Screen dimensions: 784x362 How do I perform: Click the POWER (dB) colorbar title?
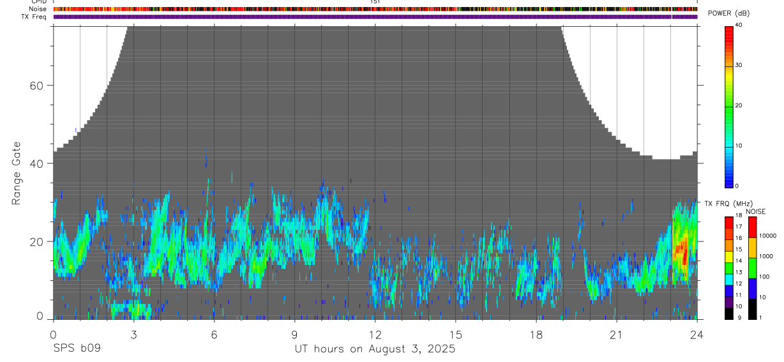pos(728,13)
